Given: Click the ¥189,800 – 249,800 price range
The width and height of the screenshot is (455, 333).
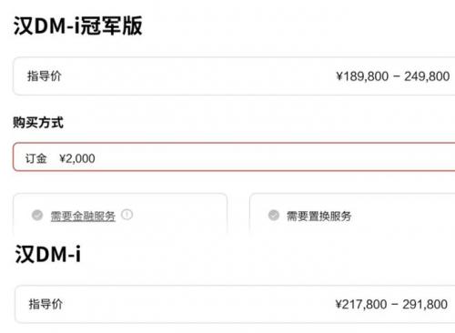Looking at the screenshot, I should click(393, 76).
